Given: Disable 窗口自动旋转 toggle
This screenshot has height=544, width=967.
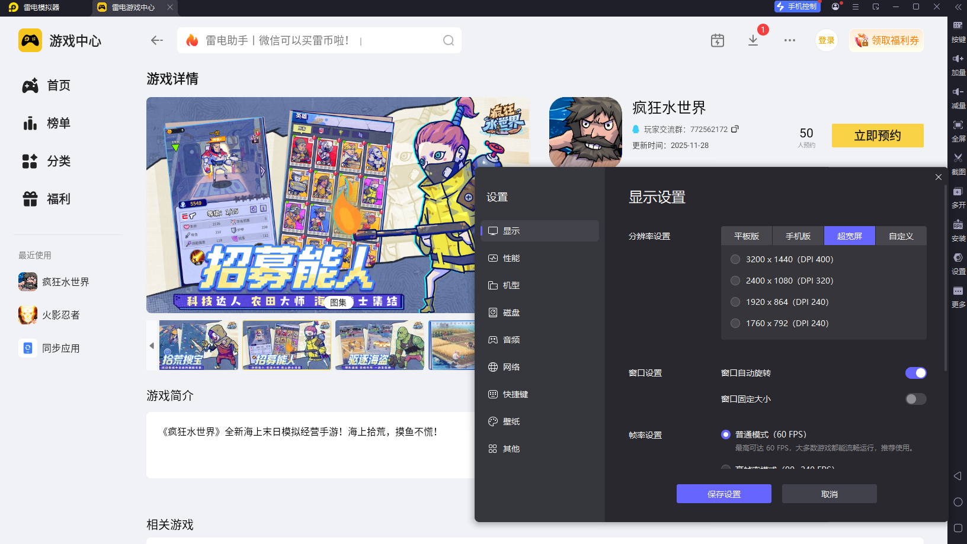Looking at the screenshot, I should [915, 373].
